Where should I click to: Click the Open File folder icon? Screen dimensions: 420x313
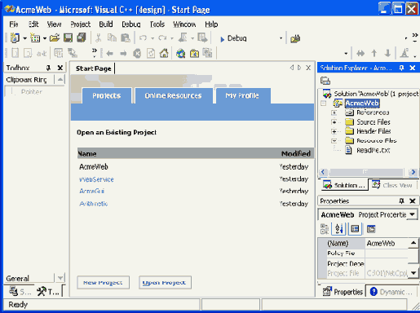click(x=55, y=37)
